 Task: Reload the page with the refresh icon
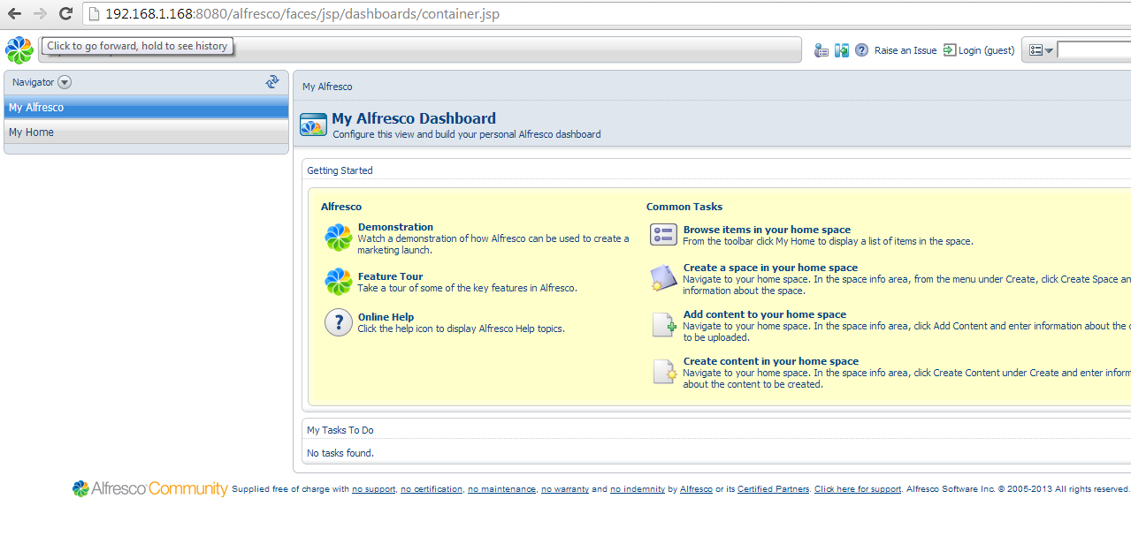65,13
